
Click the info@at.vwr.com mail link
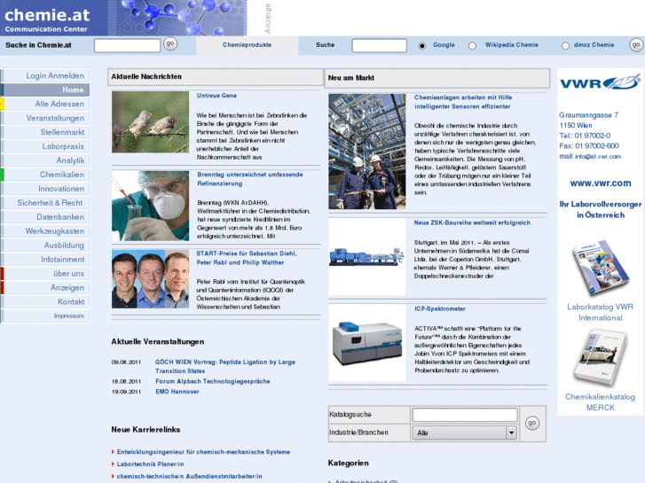598,157
